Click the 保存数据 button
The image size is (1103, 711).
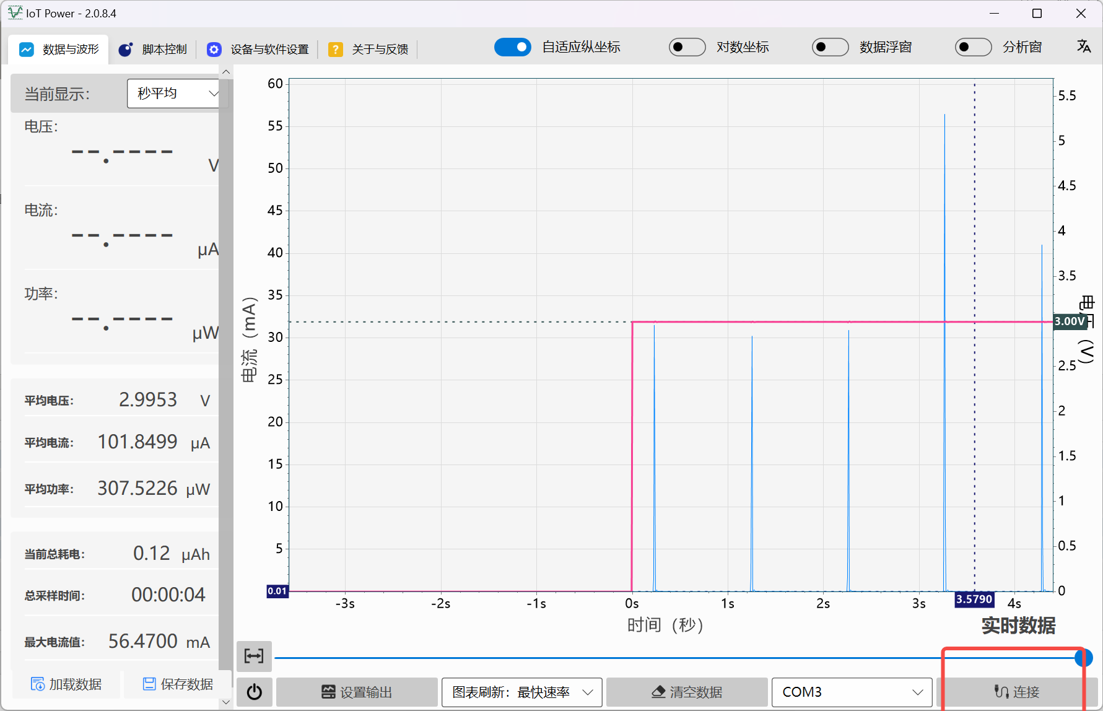[x=178, y=684]
